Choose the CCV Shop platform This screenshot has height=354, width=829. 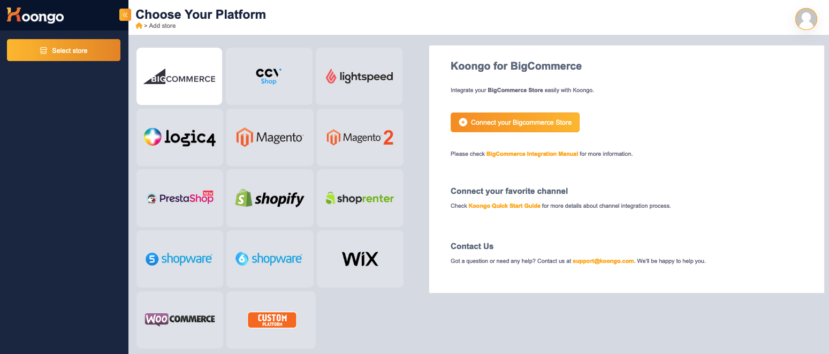[x=269, y=76]
